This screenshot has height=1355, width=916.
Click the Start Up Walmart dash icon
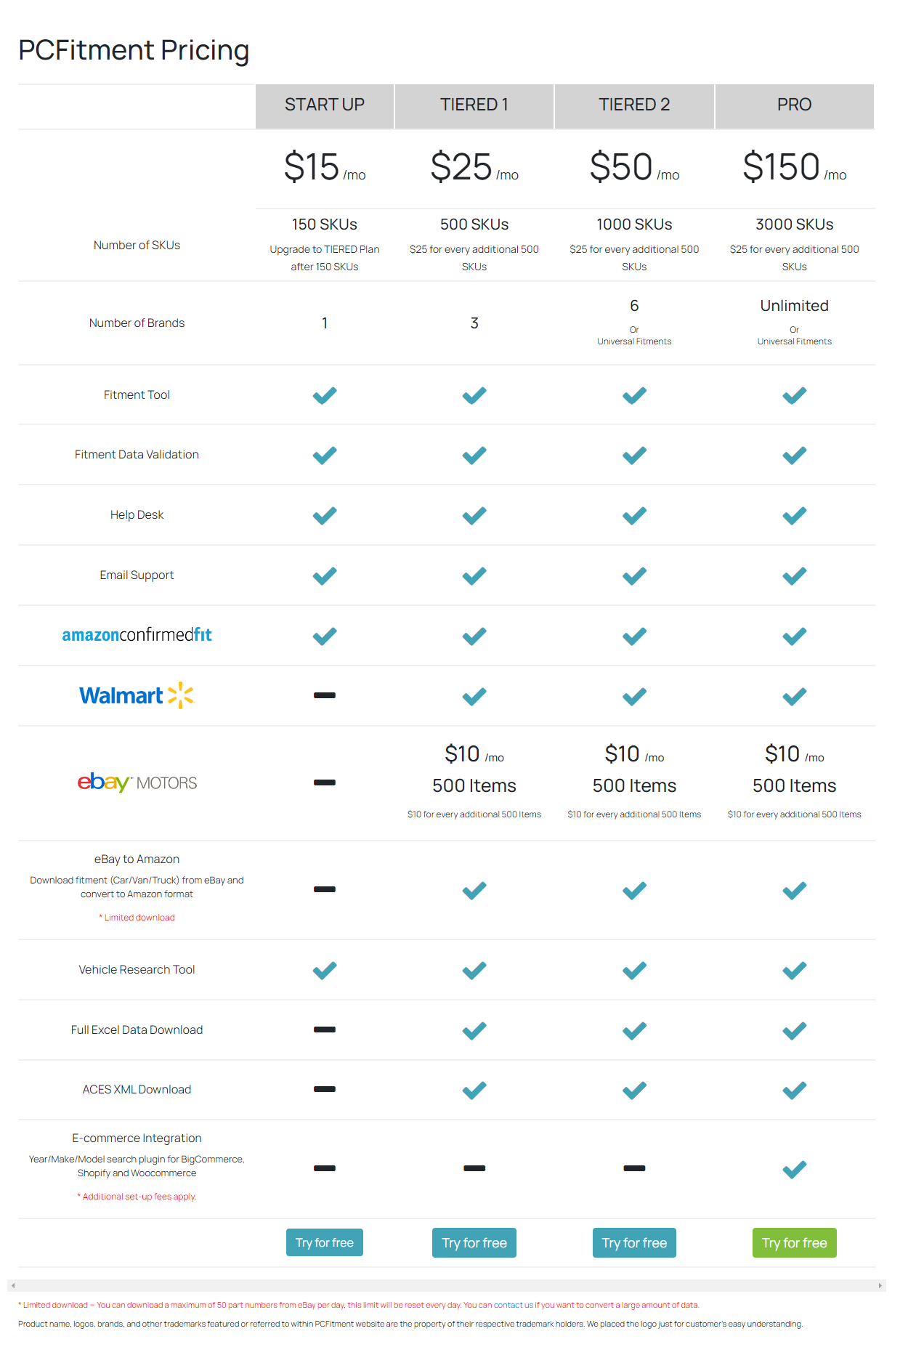325,695
